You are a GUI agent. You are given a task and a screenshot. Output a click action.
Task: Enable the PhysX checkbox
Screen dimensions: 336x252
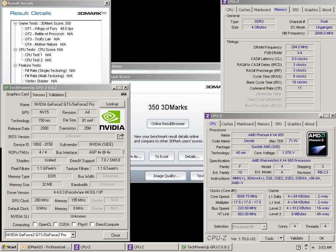(74, 224)
